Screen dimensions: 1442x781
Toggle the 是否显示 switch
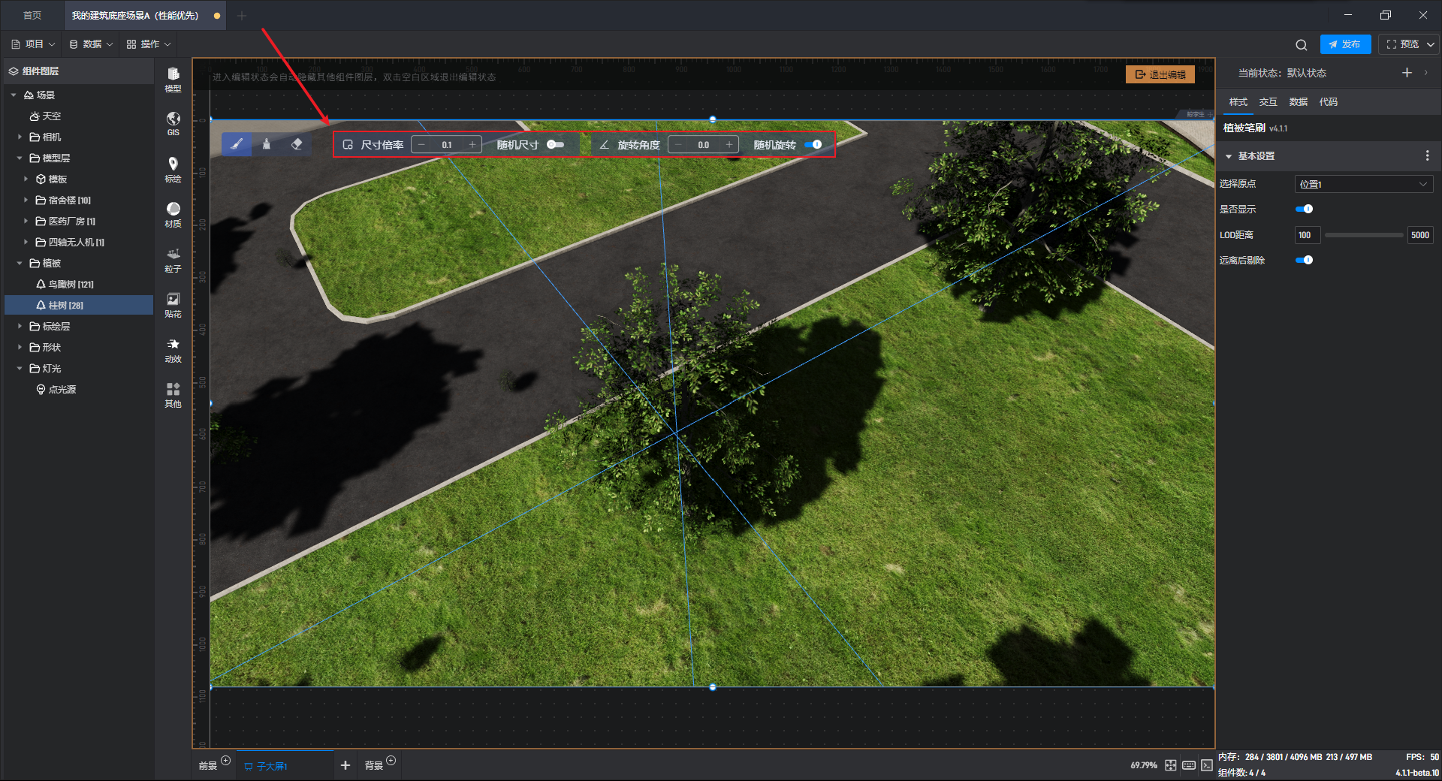[1305, 209]
